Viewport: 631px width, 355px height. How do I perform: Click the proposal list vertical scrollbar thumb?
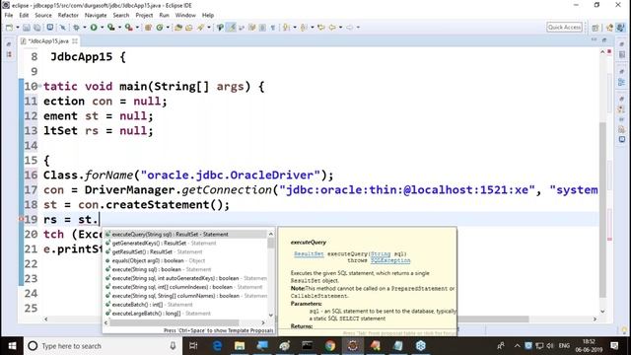click(x=271, y=244)
